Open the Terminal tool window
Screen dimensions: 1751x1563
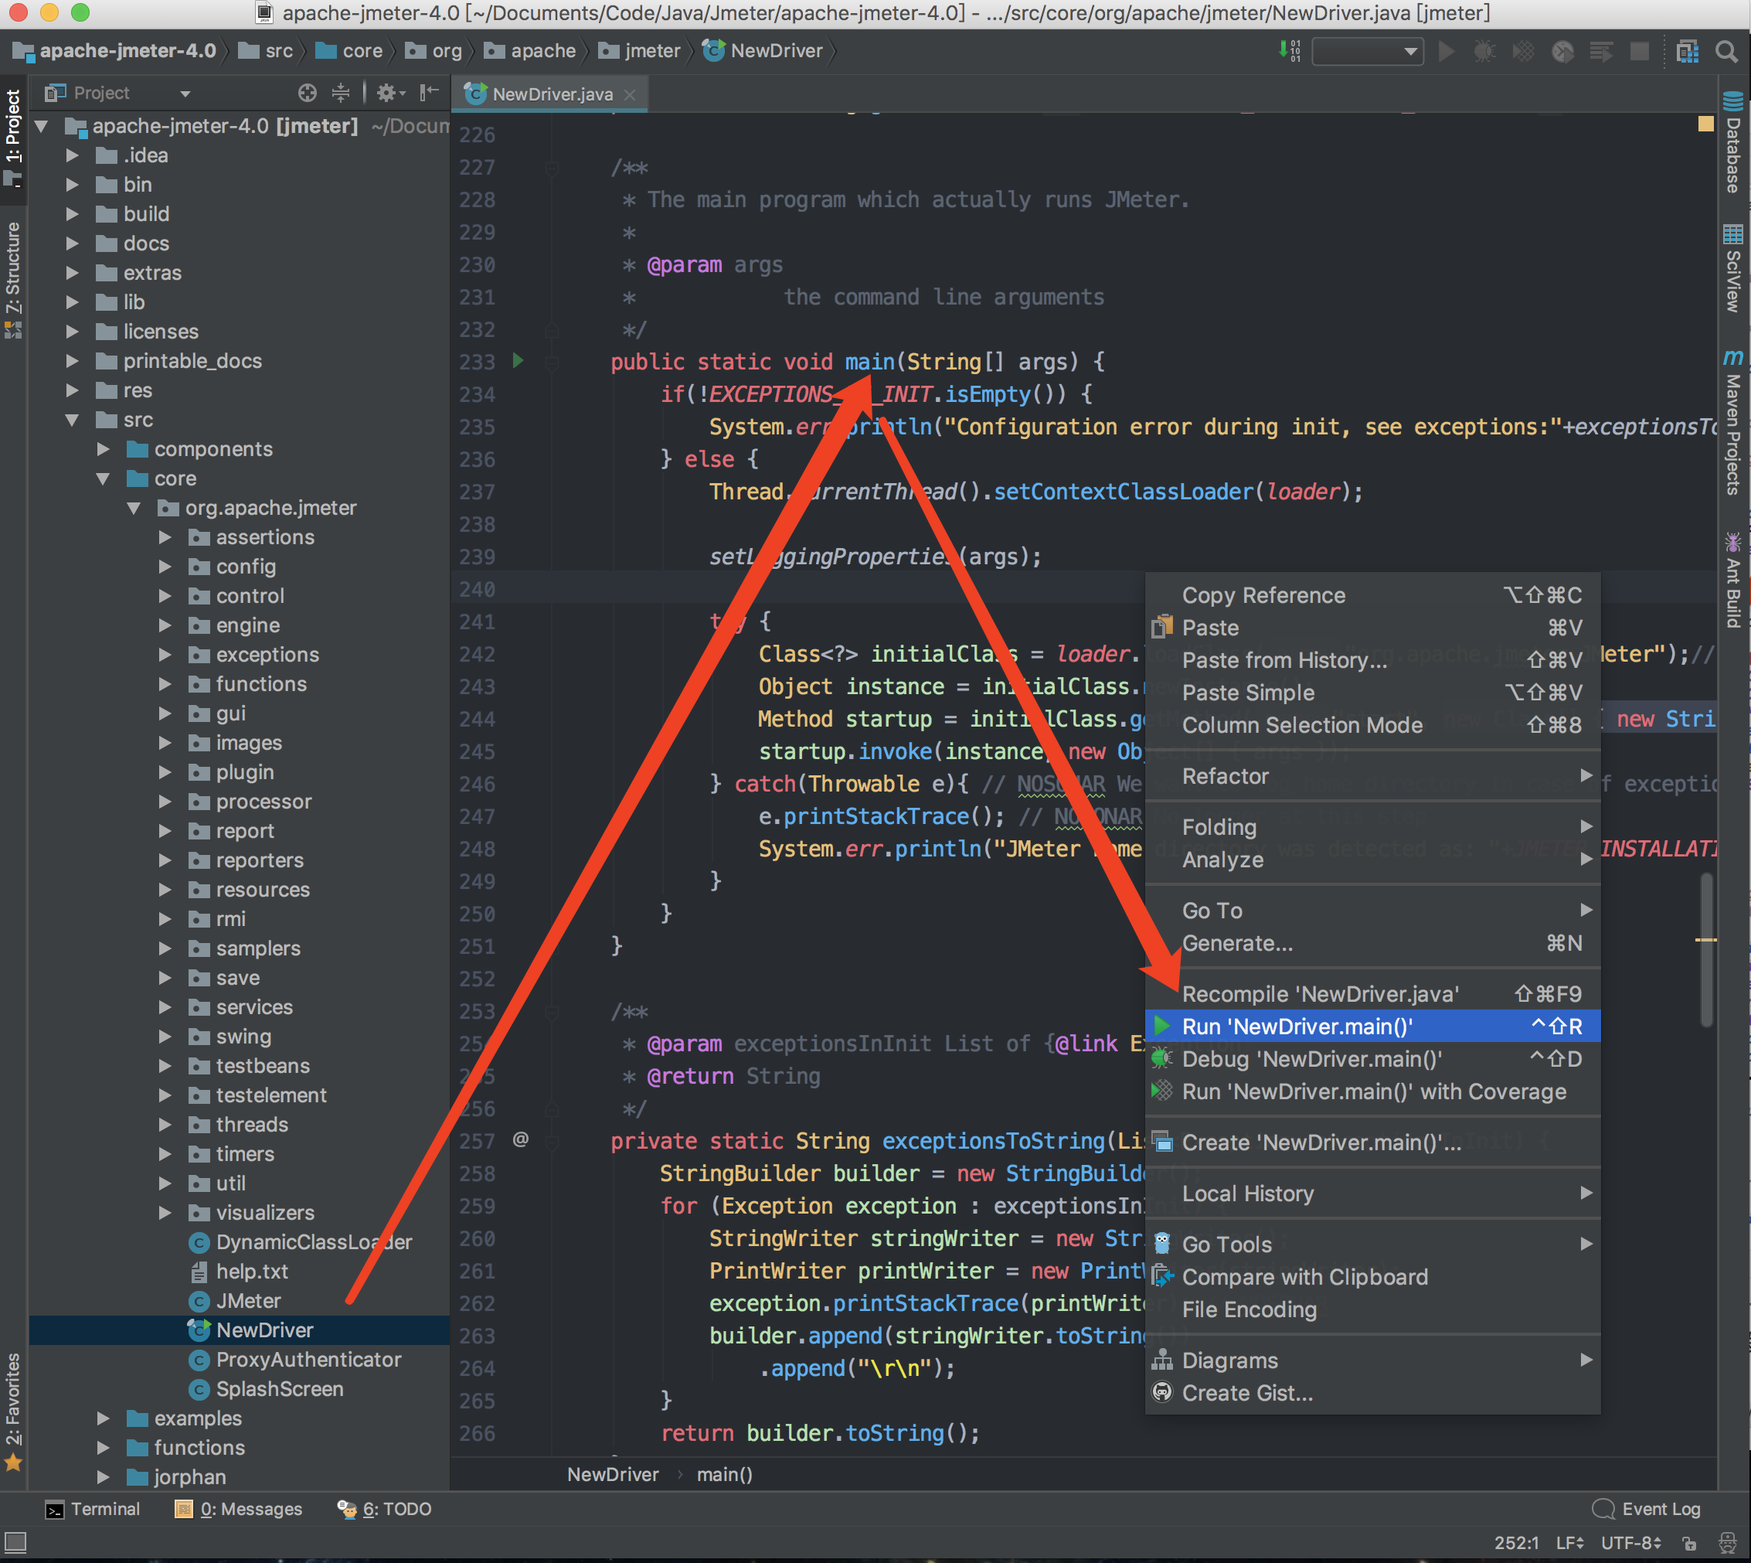(x=93, y=1509)
